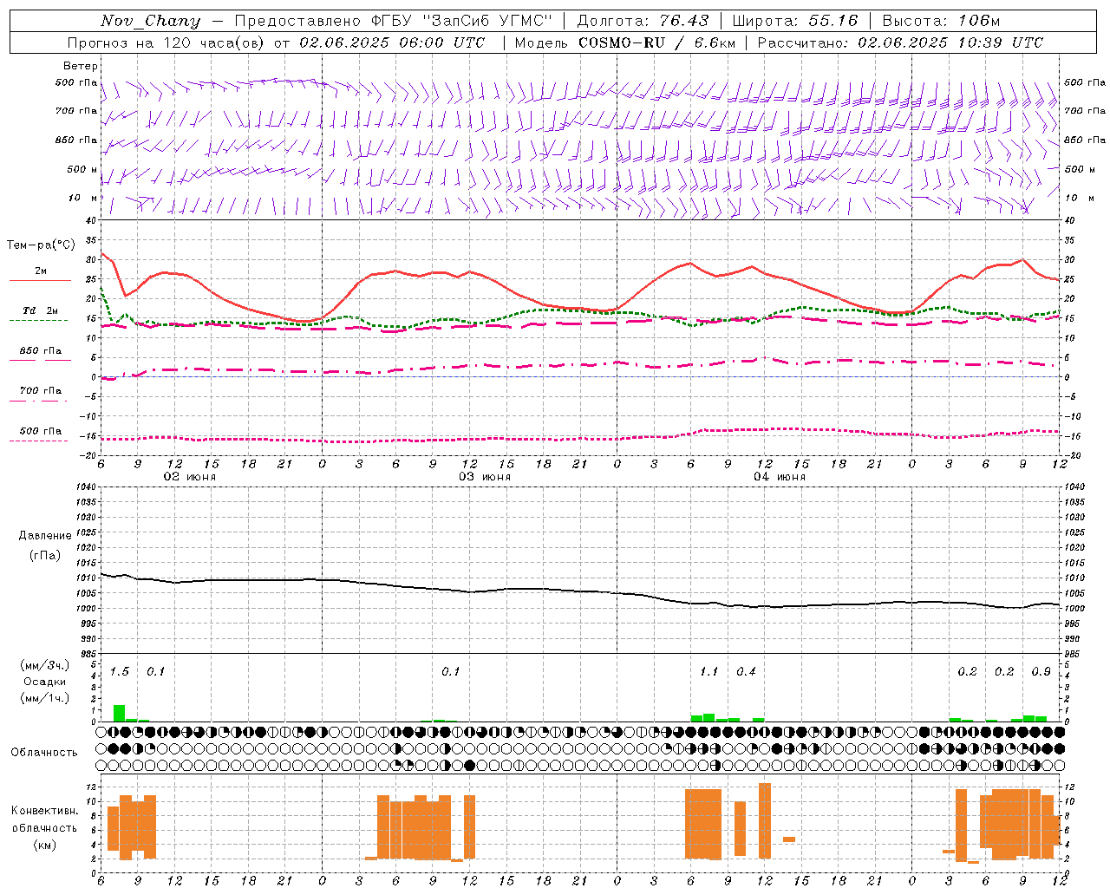The height and width of the screenshot is (888, 1110).
Task: Click the '2м' temperature legend entry
Action: pos(41,271)
